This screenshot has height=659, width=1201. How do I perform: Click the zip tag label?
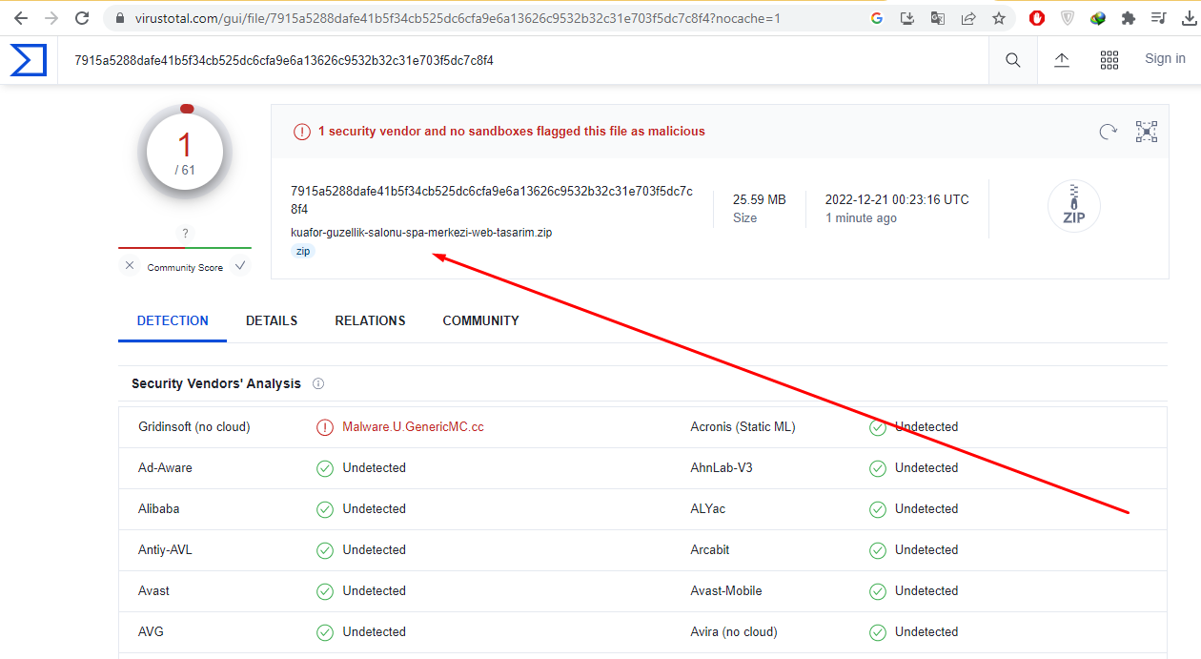302,251
